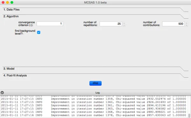Select log line for iteration number 1378

(94, 115)
